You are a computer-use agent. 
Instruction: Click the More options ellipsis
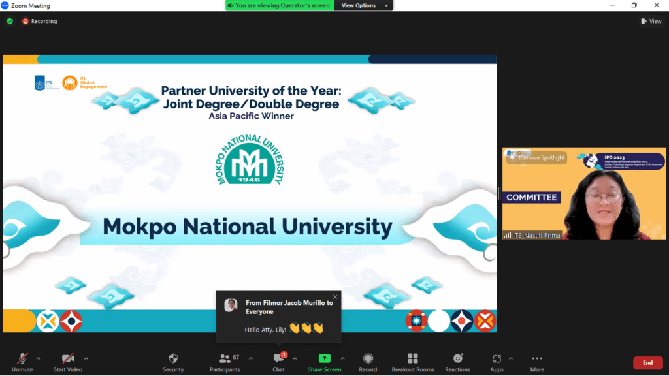pyautogui.click(x=537, y=358)
